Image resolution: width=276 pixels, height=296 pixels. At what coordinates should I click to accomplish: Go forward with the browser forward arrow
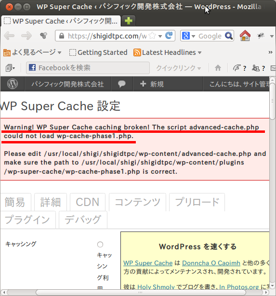(x=26, y=36)
